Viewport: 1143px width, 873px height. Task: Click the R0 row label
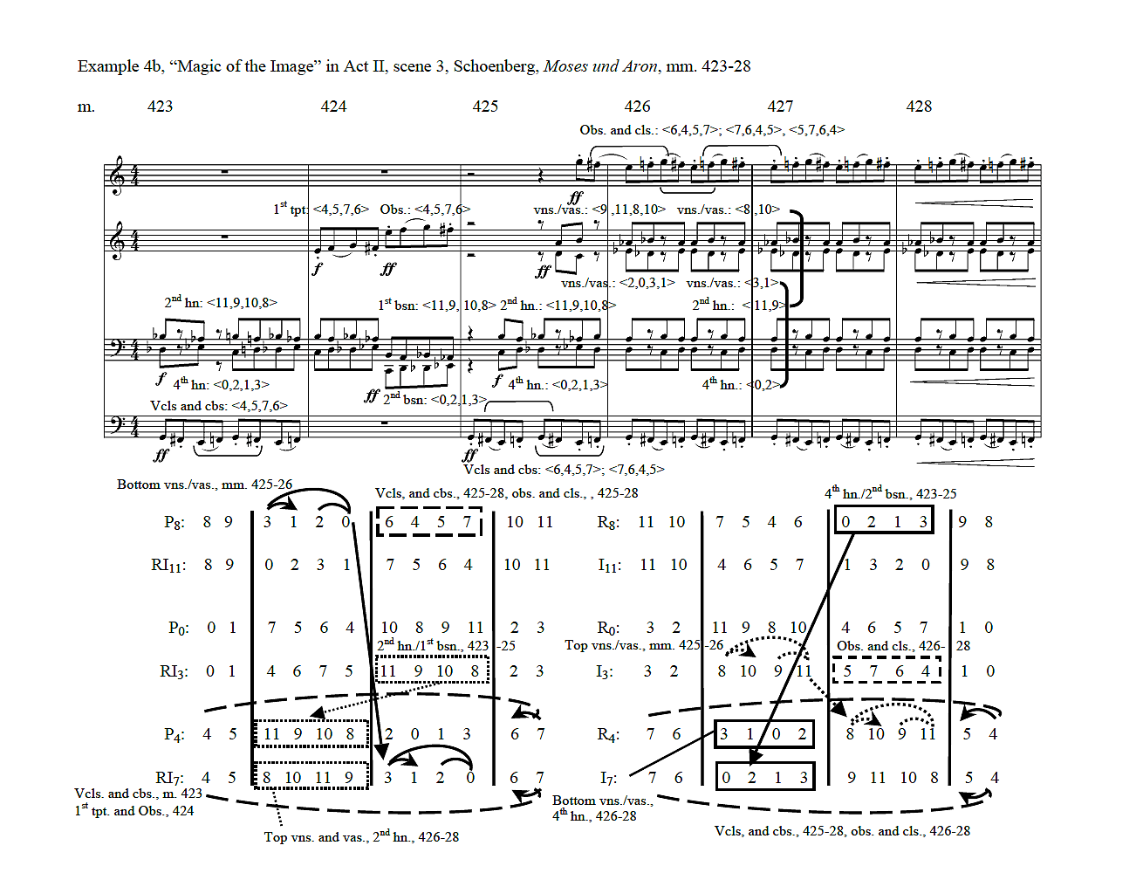tap(608, 628)
